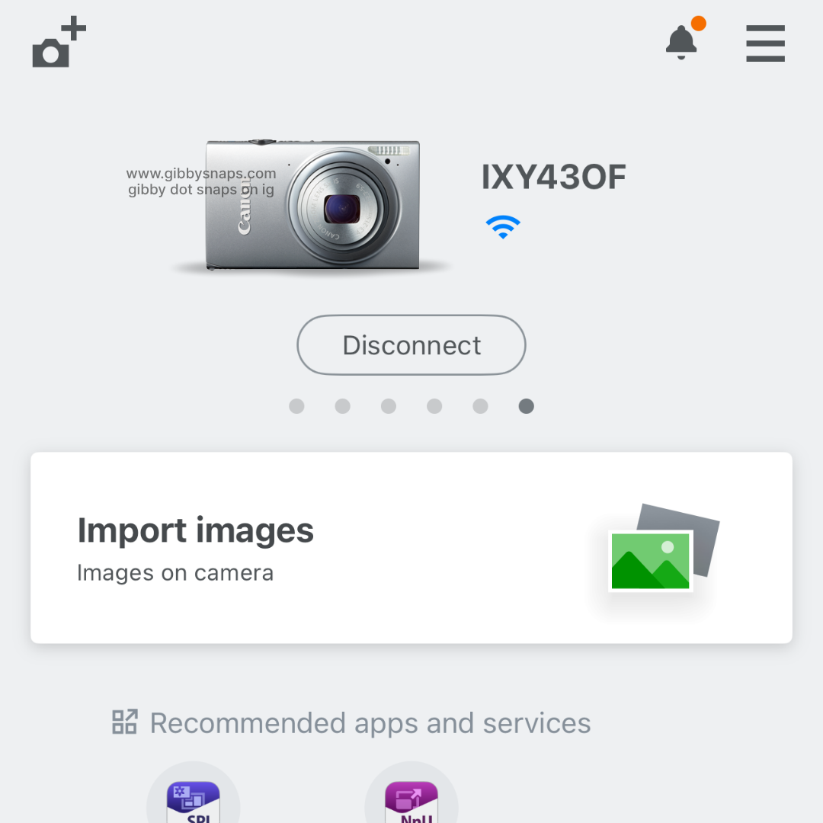The width and height of the screenshot is (823, 823).
Task: Tap the blue Wi-Fi connection icon
Action: coord(503,227)
